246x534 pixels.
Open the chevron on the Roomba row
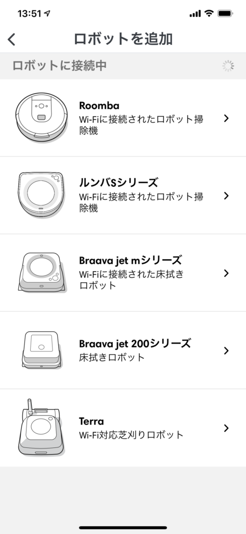coord(226,118)
